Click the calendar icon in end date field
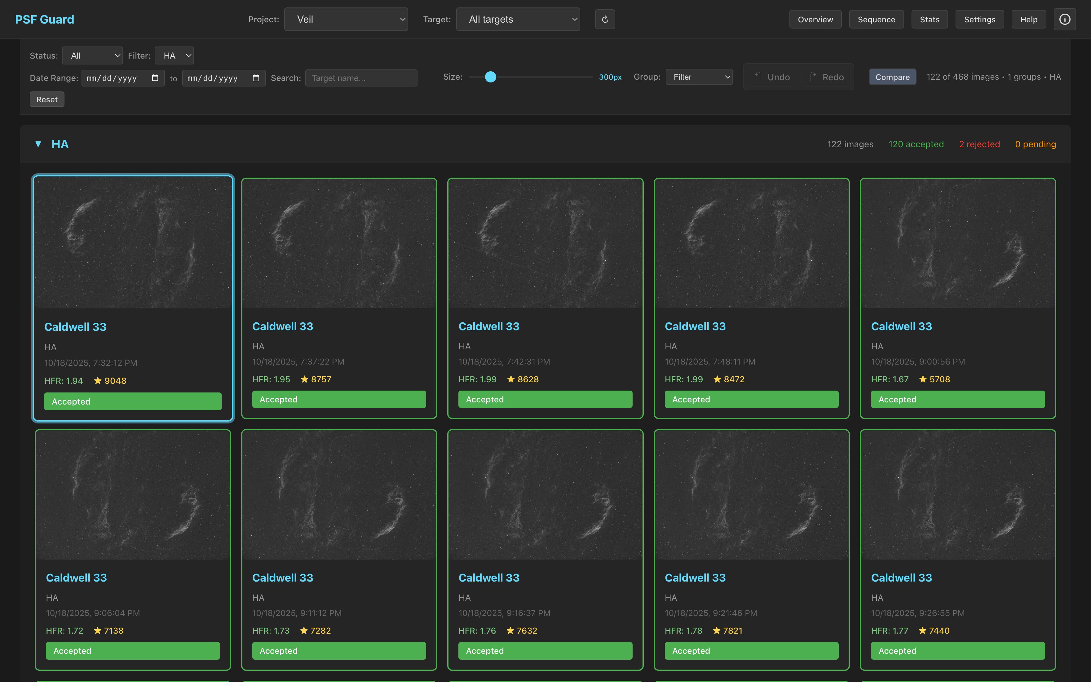 click(x=256, y=78)
